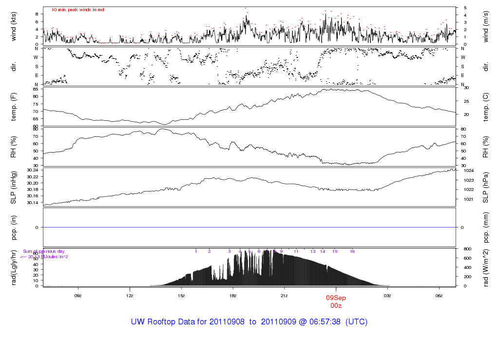Image resolution: width=499 pixels, height=341 pixels.
Task: Click the rad (W/m^2) right axis label
Action: [485, 268]
